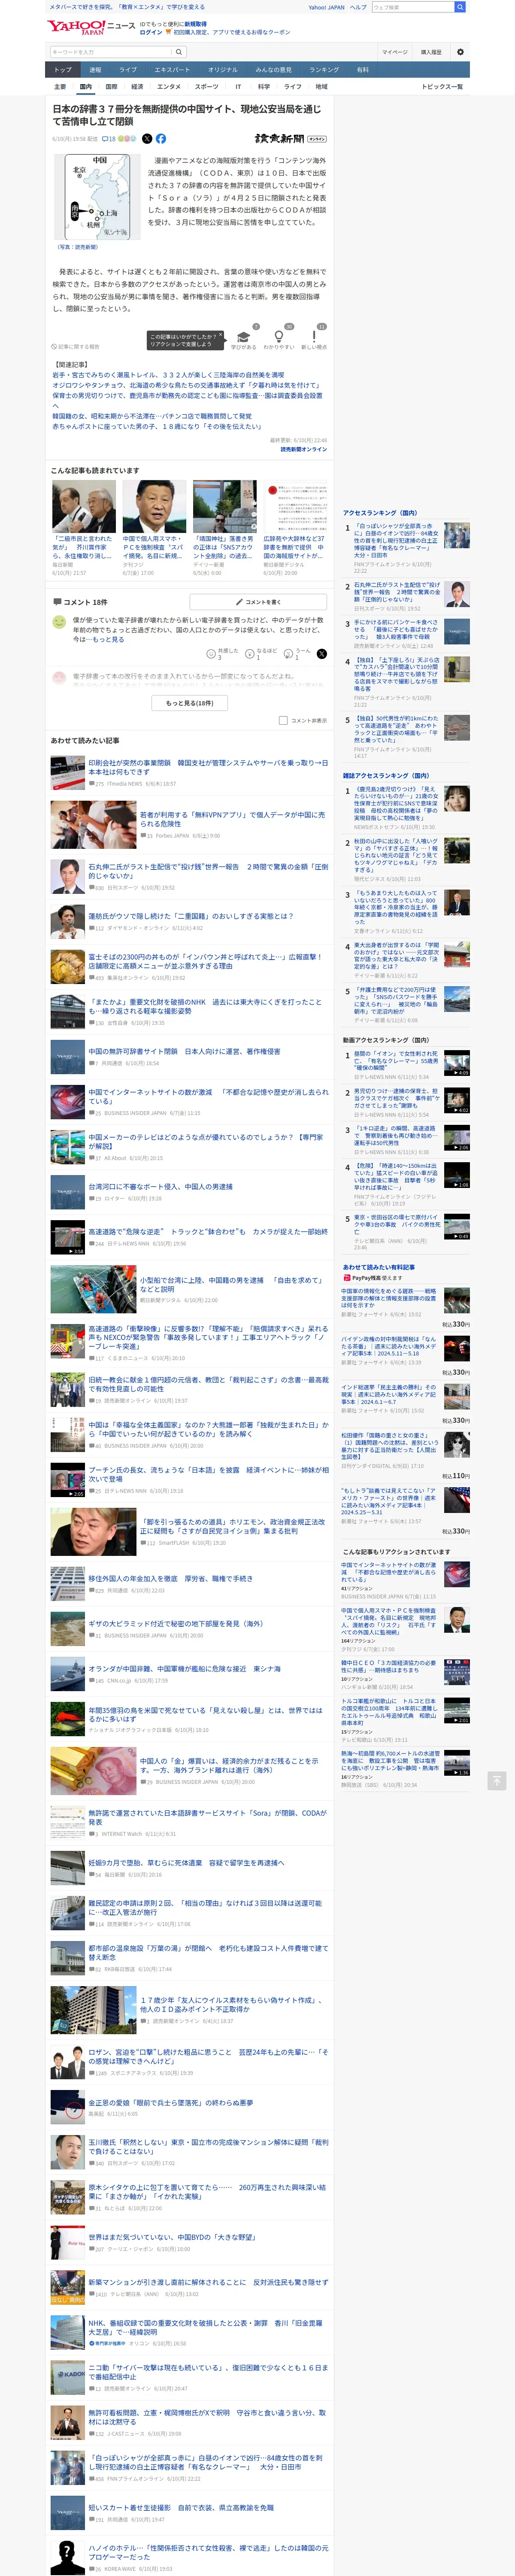The image size is (515, 2576).
Task: Click the keyword search input field
Action: coord(110,52)
